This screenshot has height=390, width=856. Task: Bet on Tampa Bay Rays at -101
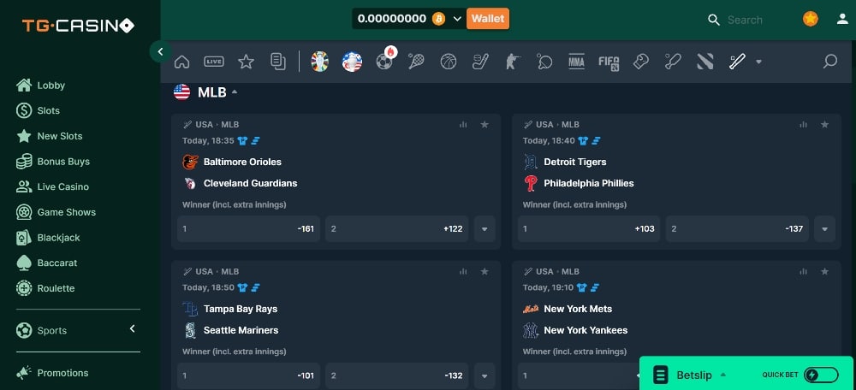point(248,375)
